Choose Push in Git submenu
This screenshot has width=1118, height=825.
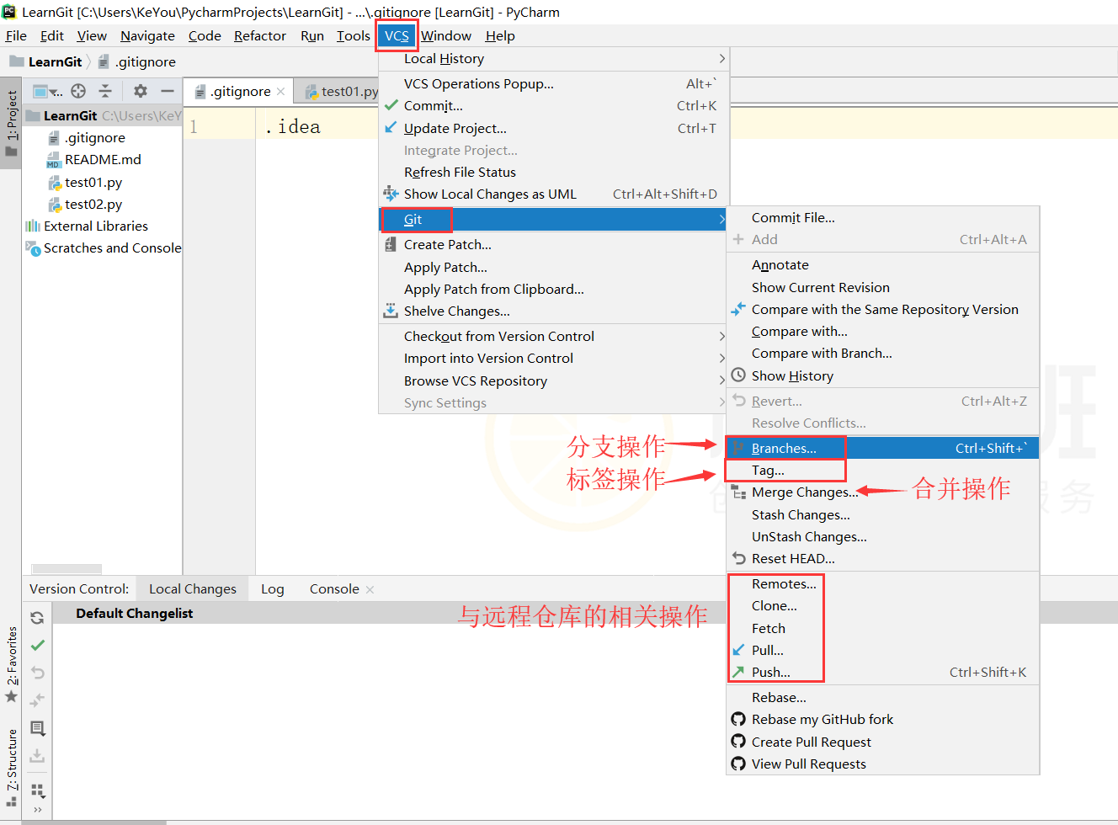[x=883, y=673]
